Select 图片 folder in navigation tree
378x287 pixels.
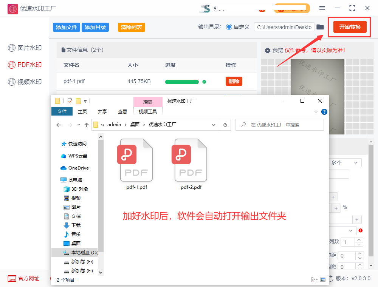(x=72, y=207)
